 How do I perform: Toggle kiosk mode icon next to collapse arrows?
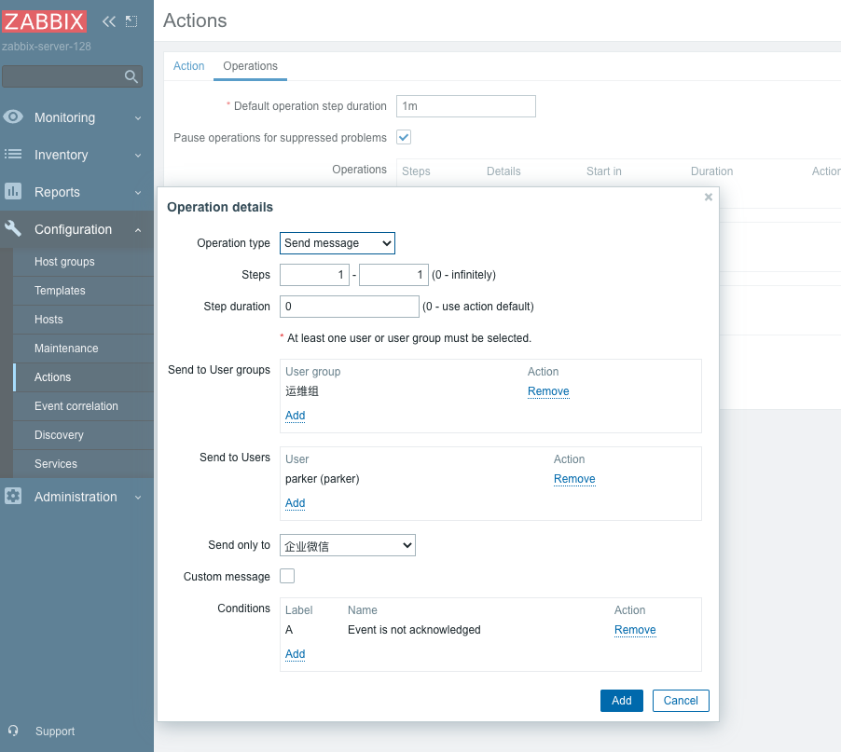[x=131, y=21]
